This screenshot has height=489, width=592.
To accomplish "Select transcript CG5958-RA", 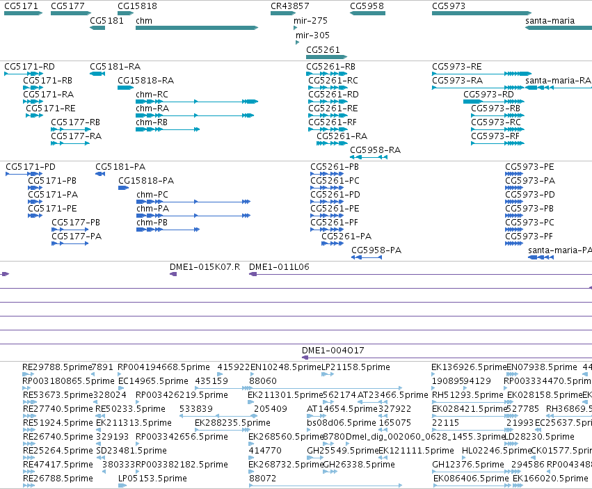I will point(369,157).
